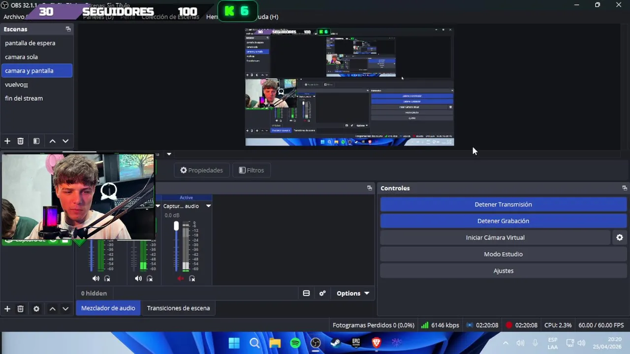Click the 60.00 / 60.00 FPS status entry
Image resolution: width=630 pixels, height=354 pixels.
(601, 325)
